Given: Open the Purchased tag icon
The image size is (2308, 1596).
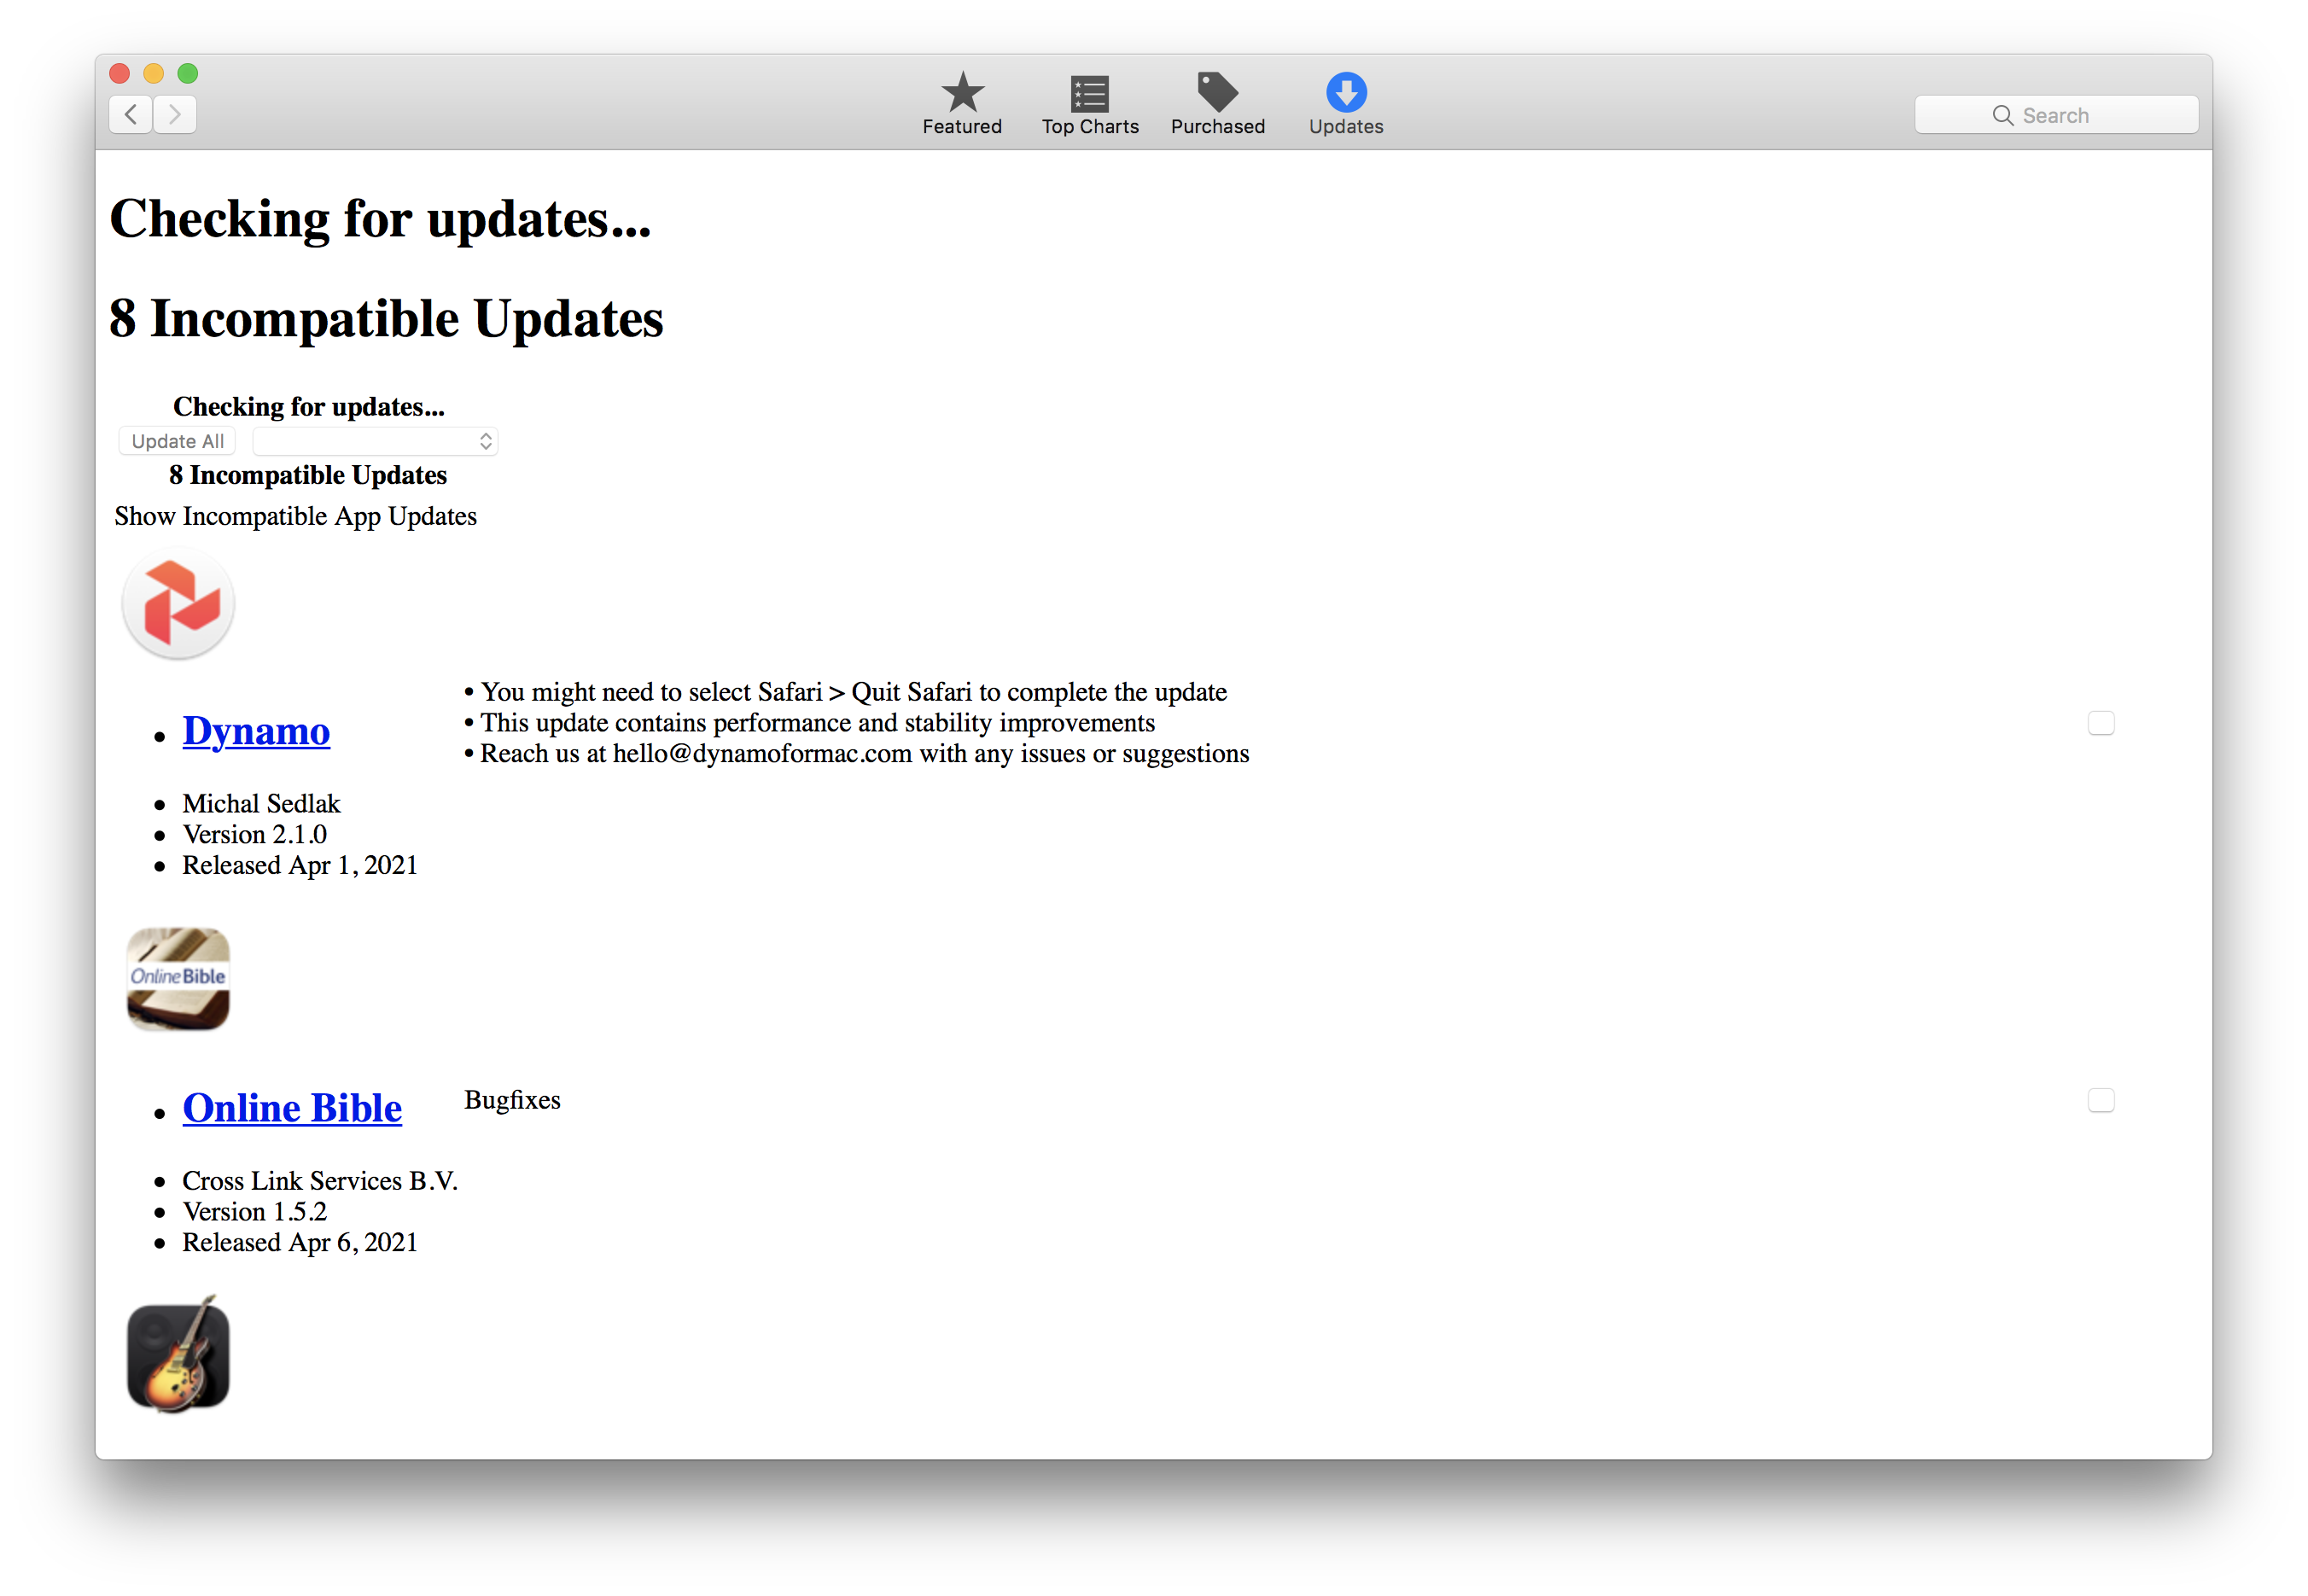Looking at the screenshot, I should click(x=1218, y=93).
